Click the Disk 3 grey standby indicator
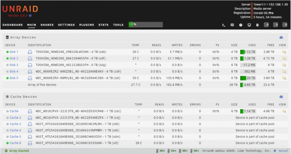The height and width of the screenshot is (154, 291). [x=8, y=65]
